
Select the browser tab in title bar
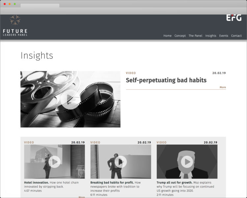(x=40, y=6)
